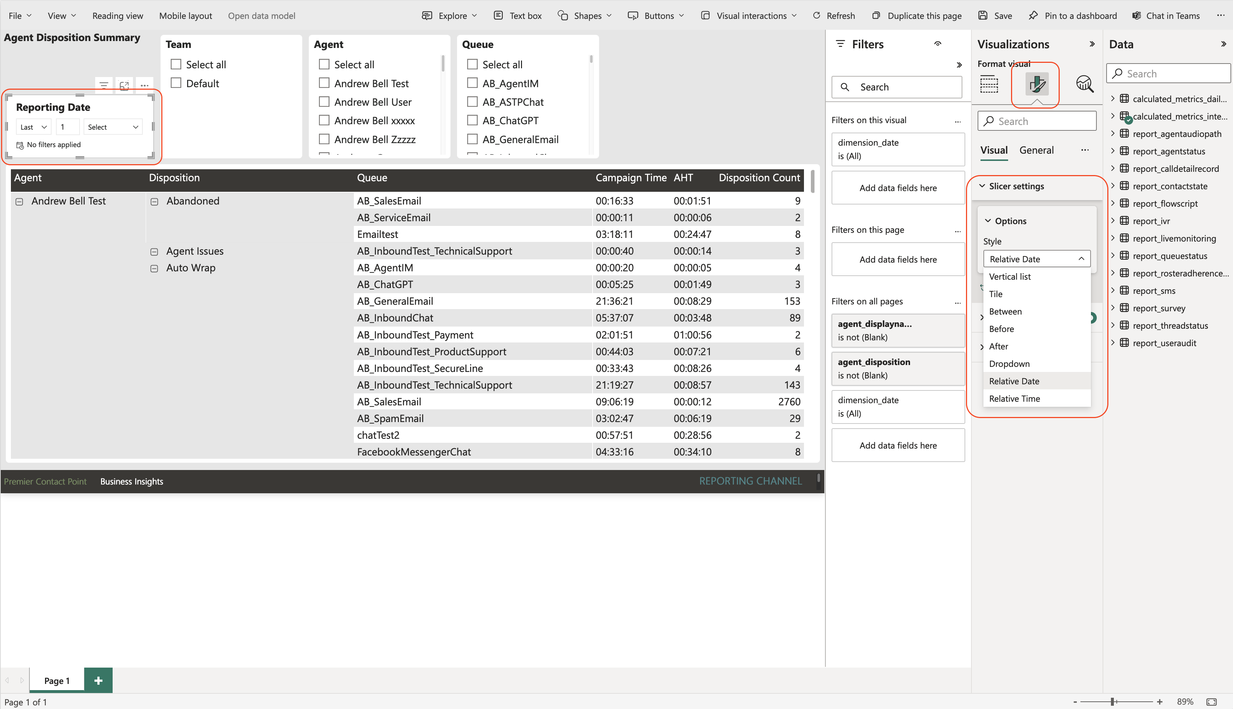This screenshot has height=709, width=1233.
Task: Click the fit to page icon in status bar
Action: [1212, 702]
